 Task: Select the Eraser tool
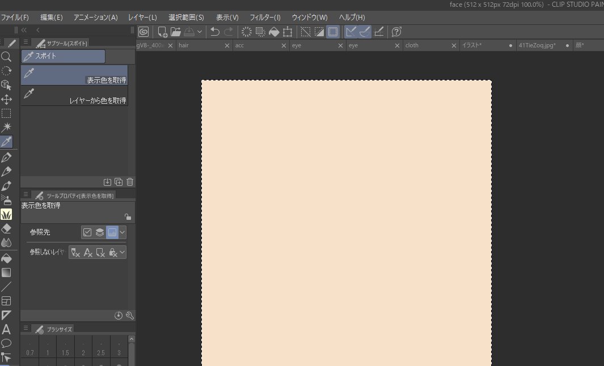6,228
